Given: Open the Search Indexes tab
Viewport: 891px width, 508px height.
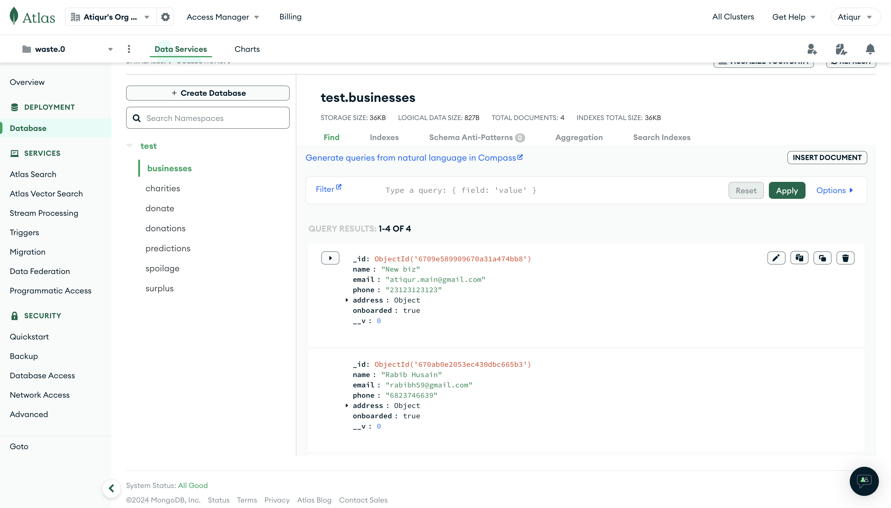Looking at the screenshot, I should 662,137.
